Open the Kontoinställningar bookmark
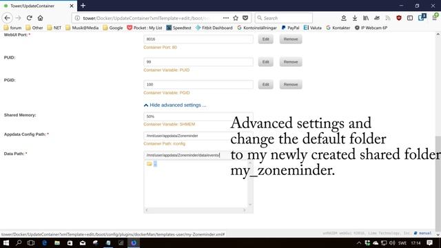This screenshot has height=248, width=441. tap(257, 28)
